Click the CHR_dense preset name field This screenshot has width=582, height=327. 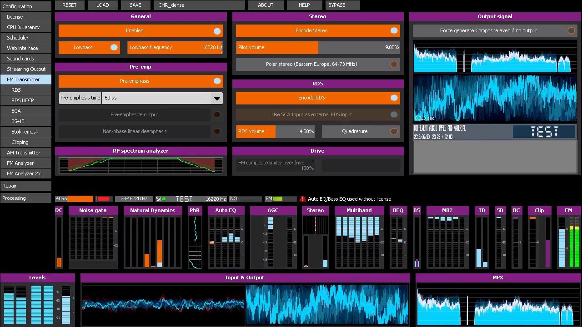coord(200,5)
